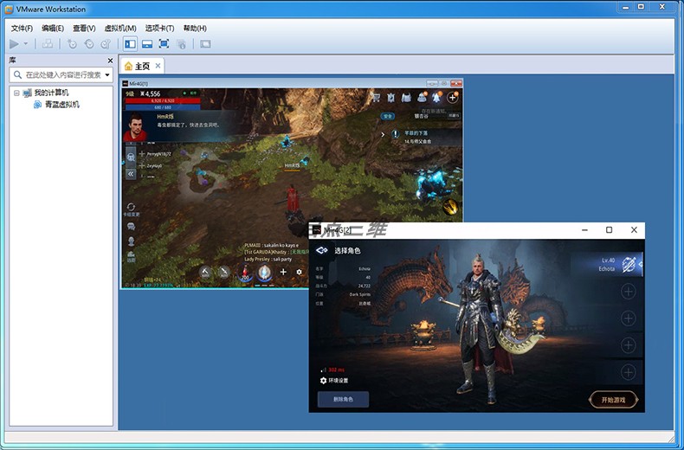
Task: Close the 库 library panel
Action: tap(110, 61)
